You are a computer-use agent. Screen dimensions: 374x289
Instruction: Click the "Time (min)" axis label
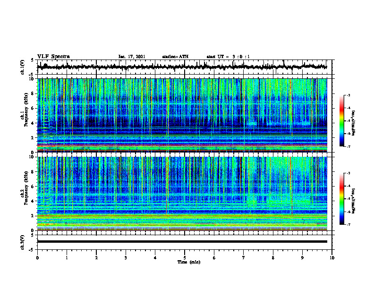(x=189, y=262)
